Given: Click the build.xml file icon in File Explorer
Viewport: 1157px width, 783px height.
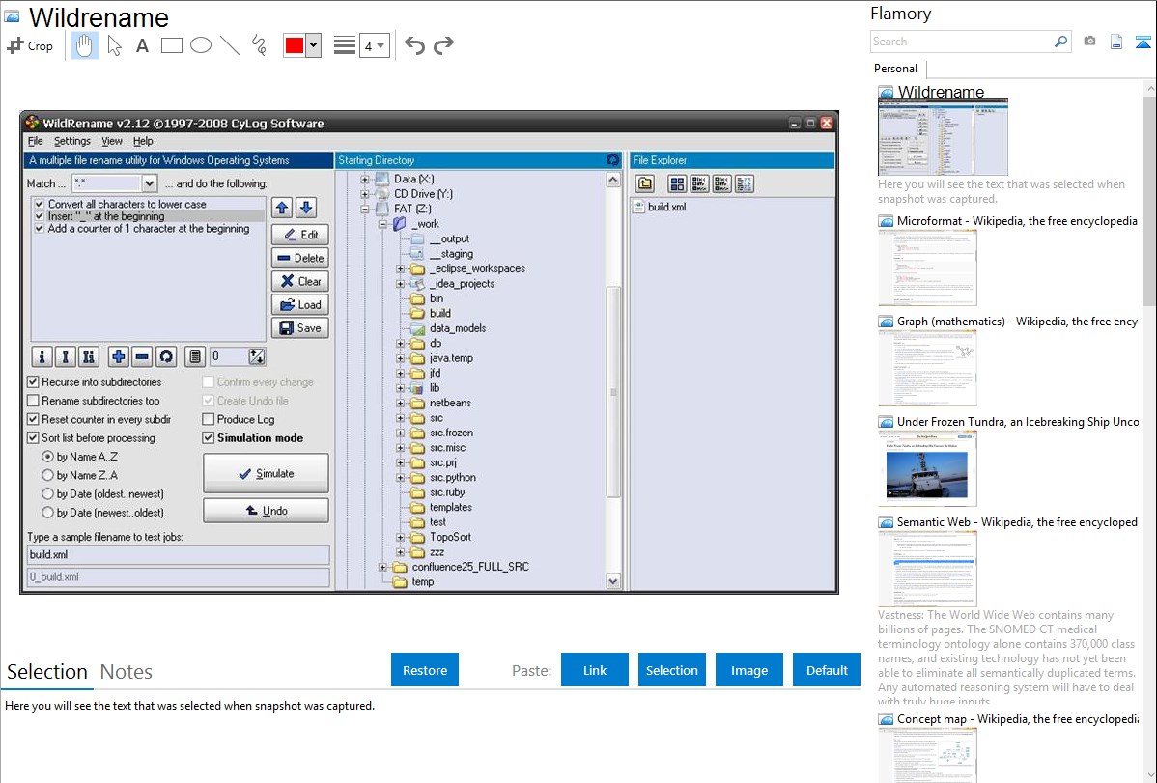Looking at the screenshot, I should pos(639,208).
